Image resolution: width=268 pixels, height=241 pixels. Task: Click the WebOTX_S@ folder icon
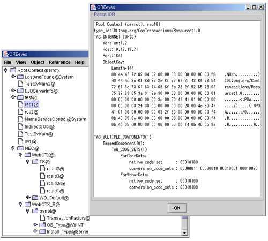[28, 204]
